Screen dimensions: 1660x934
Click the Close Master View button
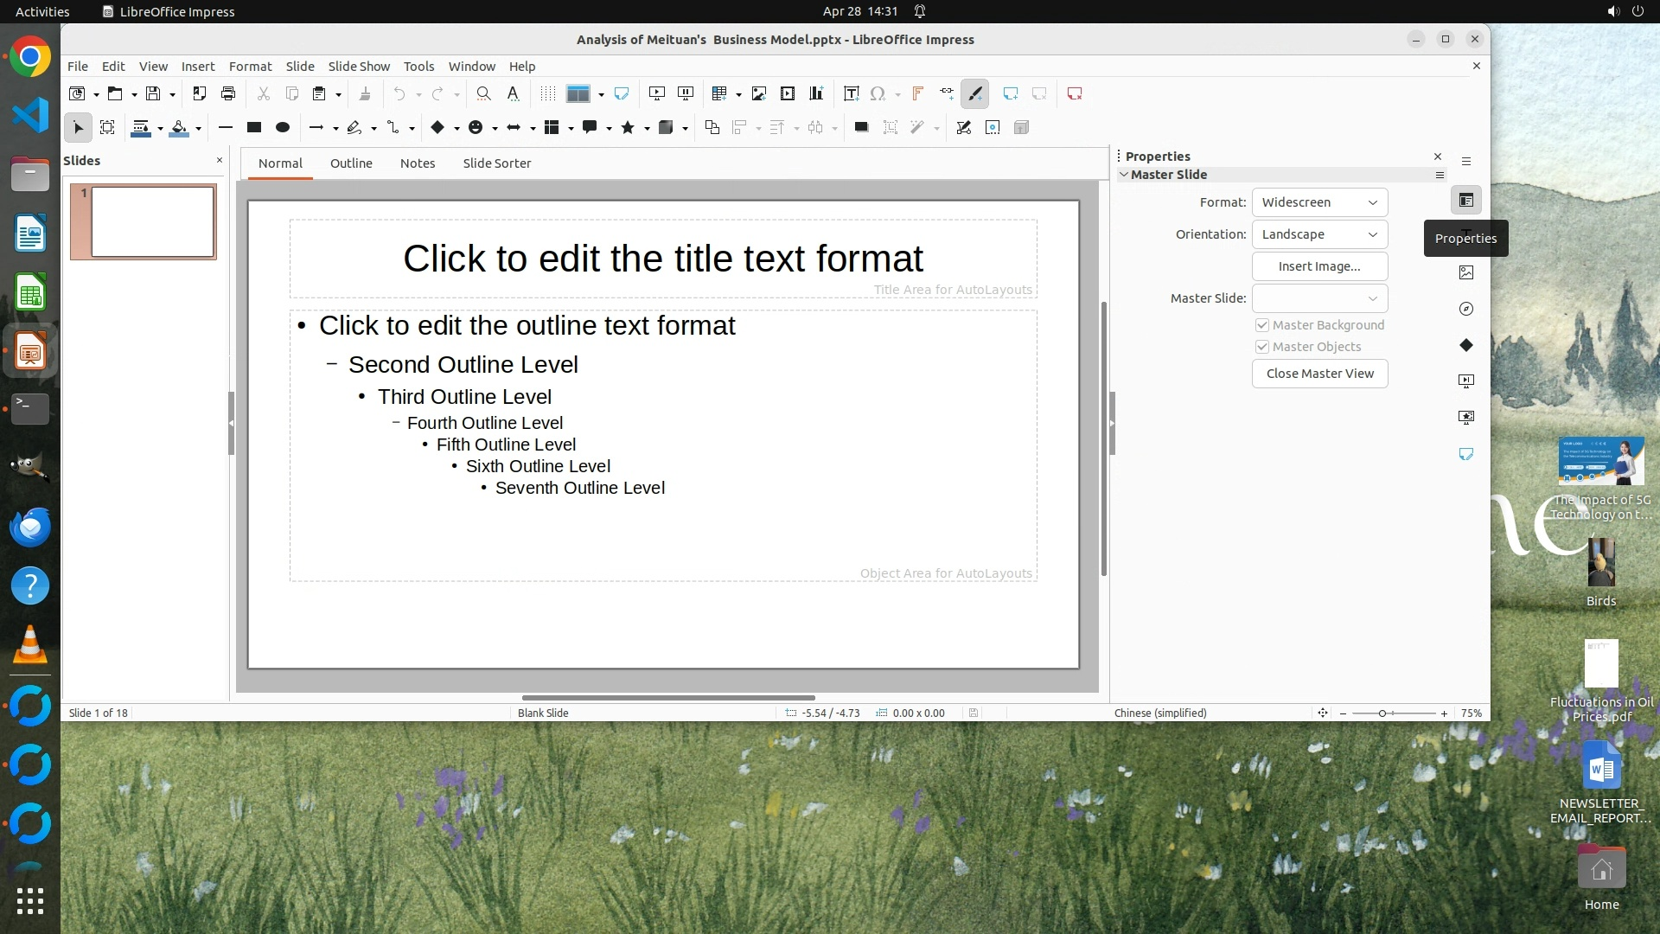pos(1319,374)
